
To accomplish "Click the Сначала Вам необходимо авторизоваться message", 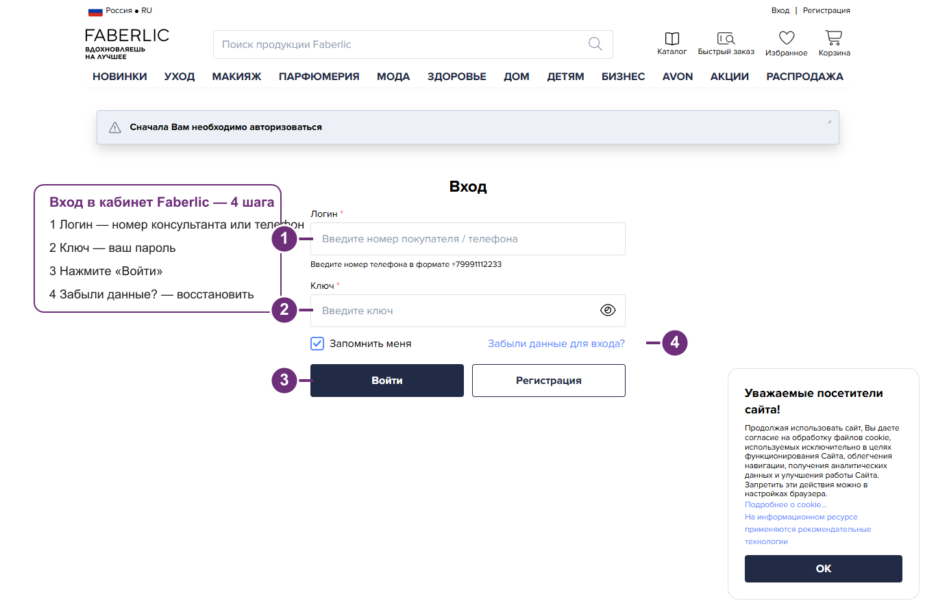I will [226, 127].
